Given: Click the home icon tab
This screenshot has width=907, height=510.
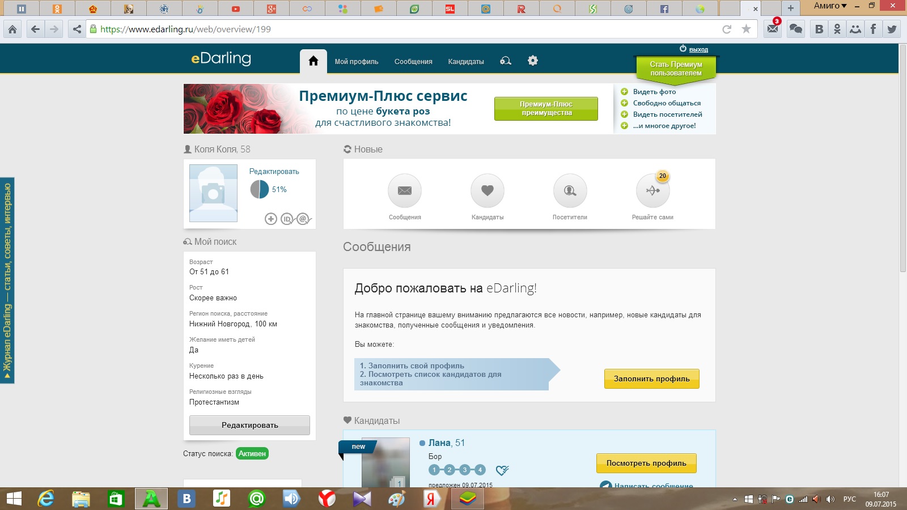Looking at the screenshot, I should 313,61.
